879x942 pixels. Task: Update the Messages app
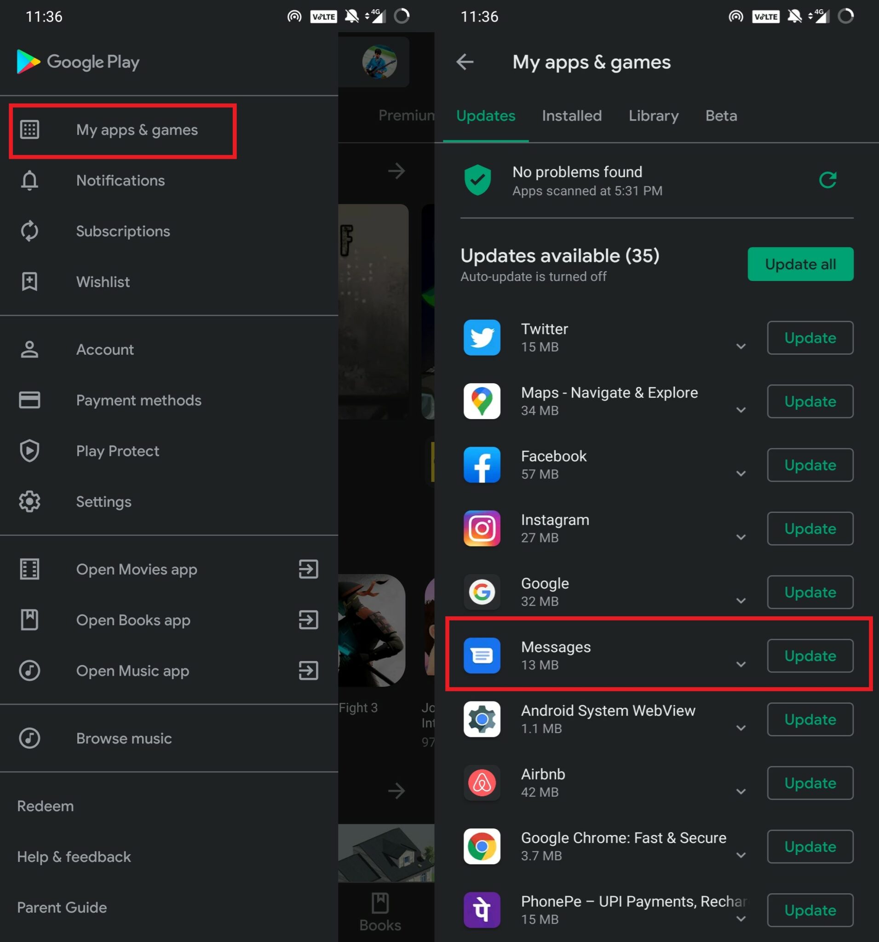click(810, 656)
